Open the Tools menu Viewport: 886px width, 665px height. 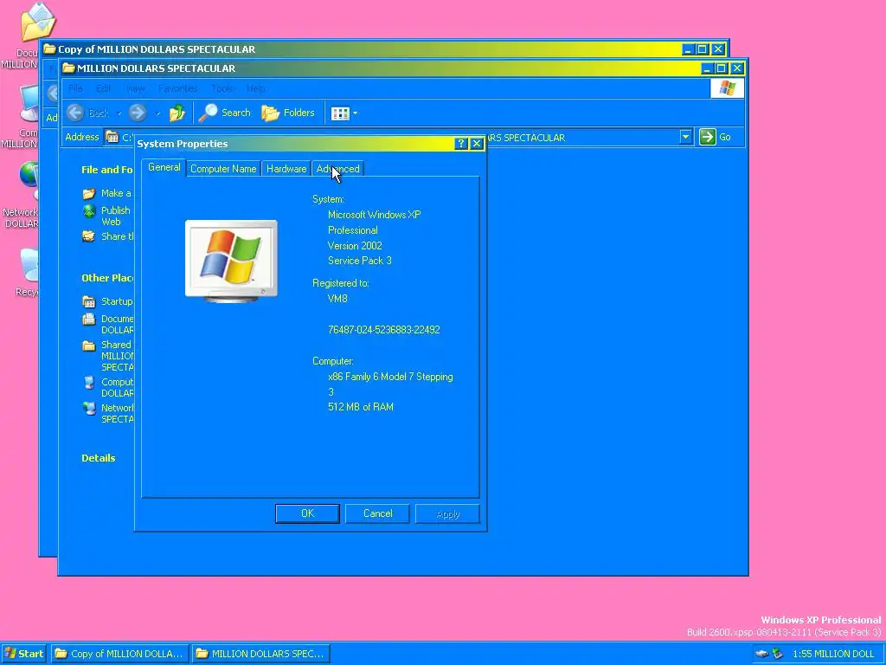222,88
